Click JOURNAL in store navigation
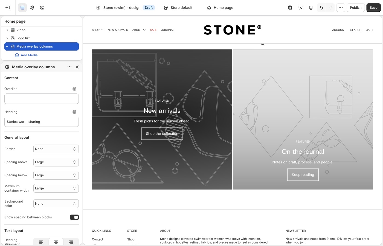Image resolution: width=383 pixels, height=246 pixels. 168,30
